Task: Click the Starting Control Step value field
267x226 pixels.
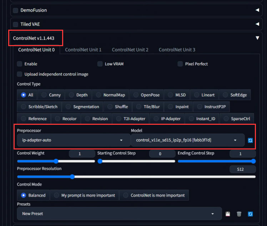Action: pos(162,154)
